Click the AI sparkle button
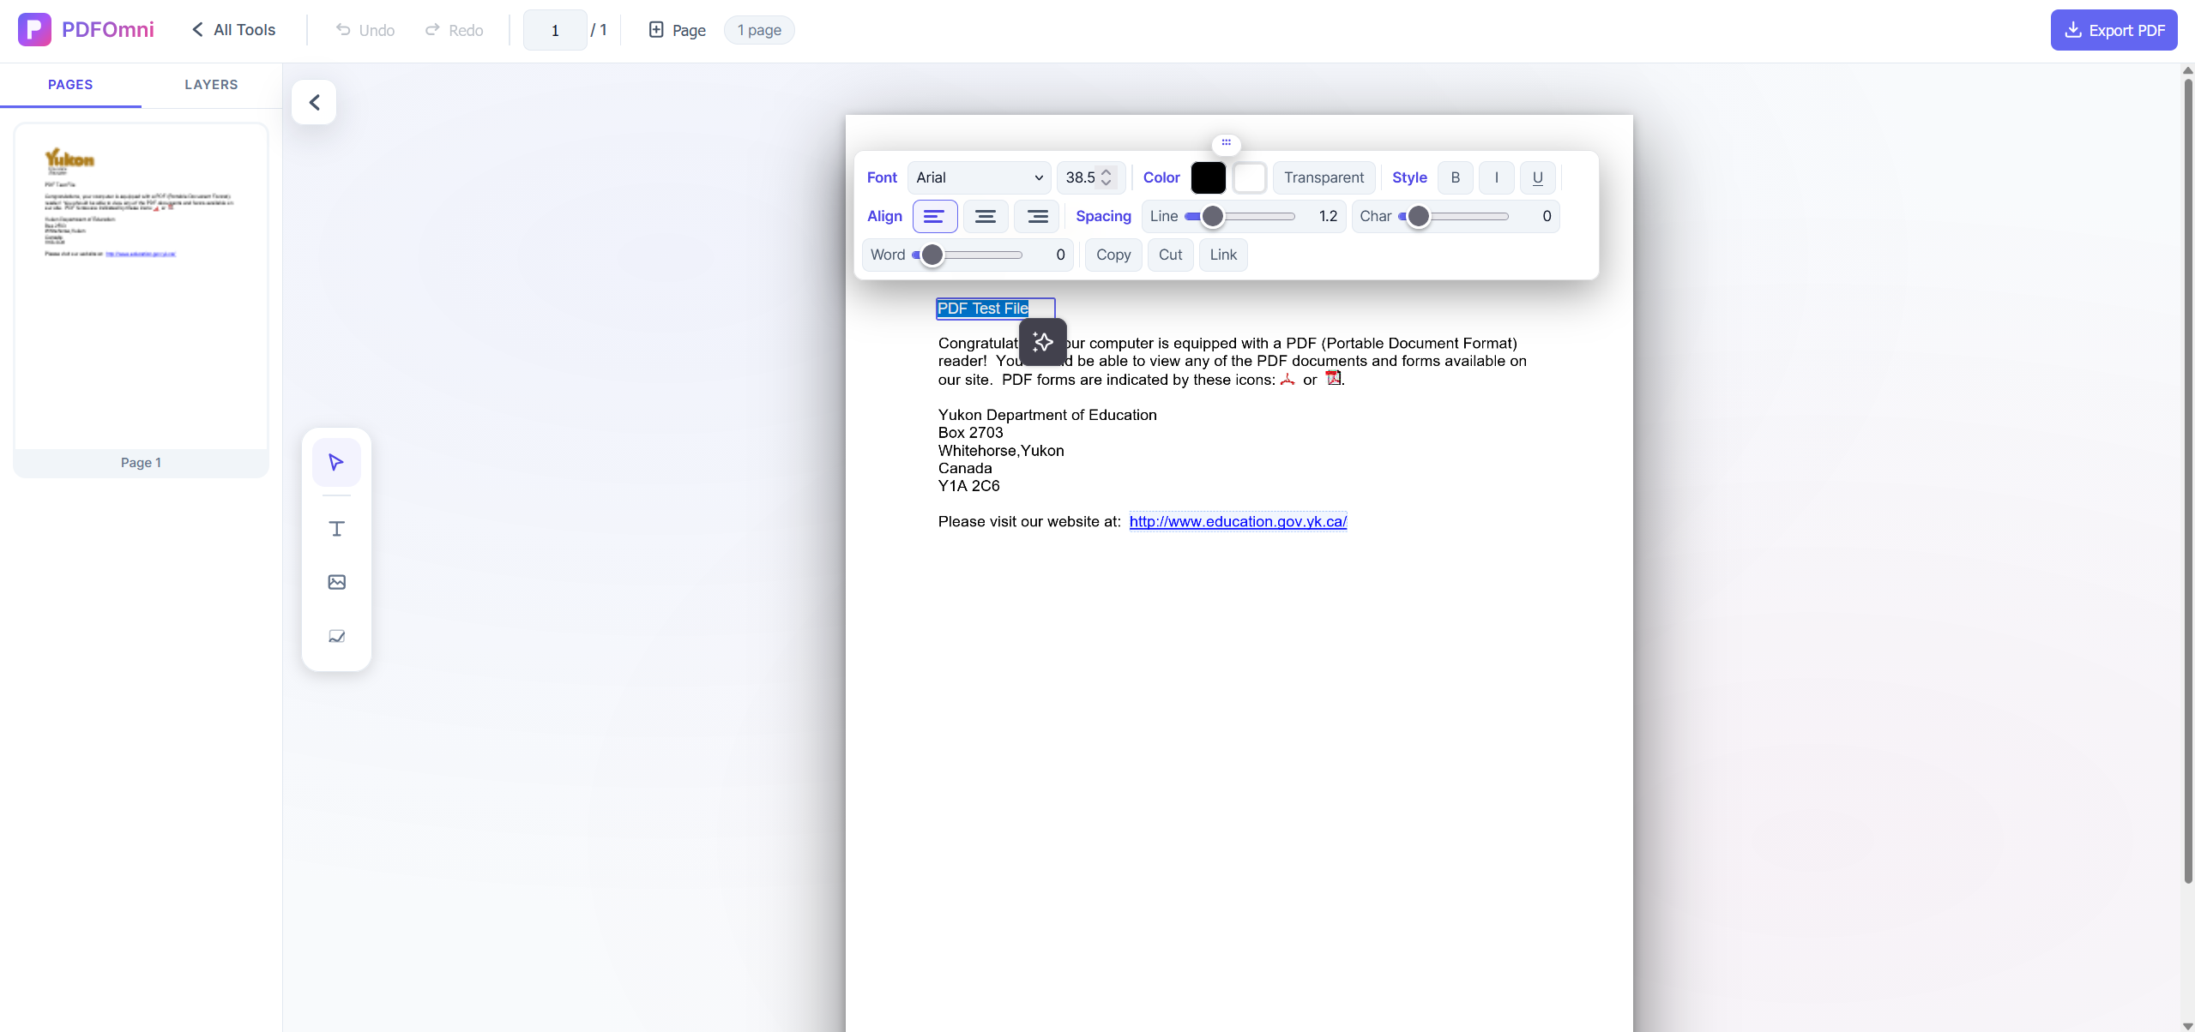 tap(1043, 342)
